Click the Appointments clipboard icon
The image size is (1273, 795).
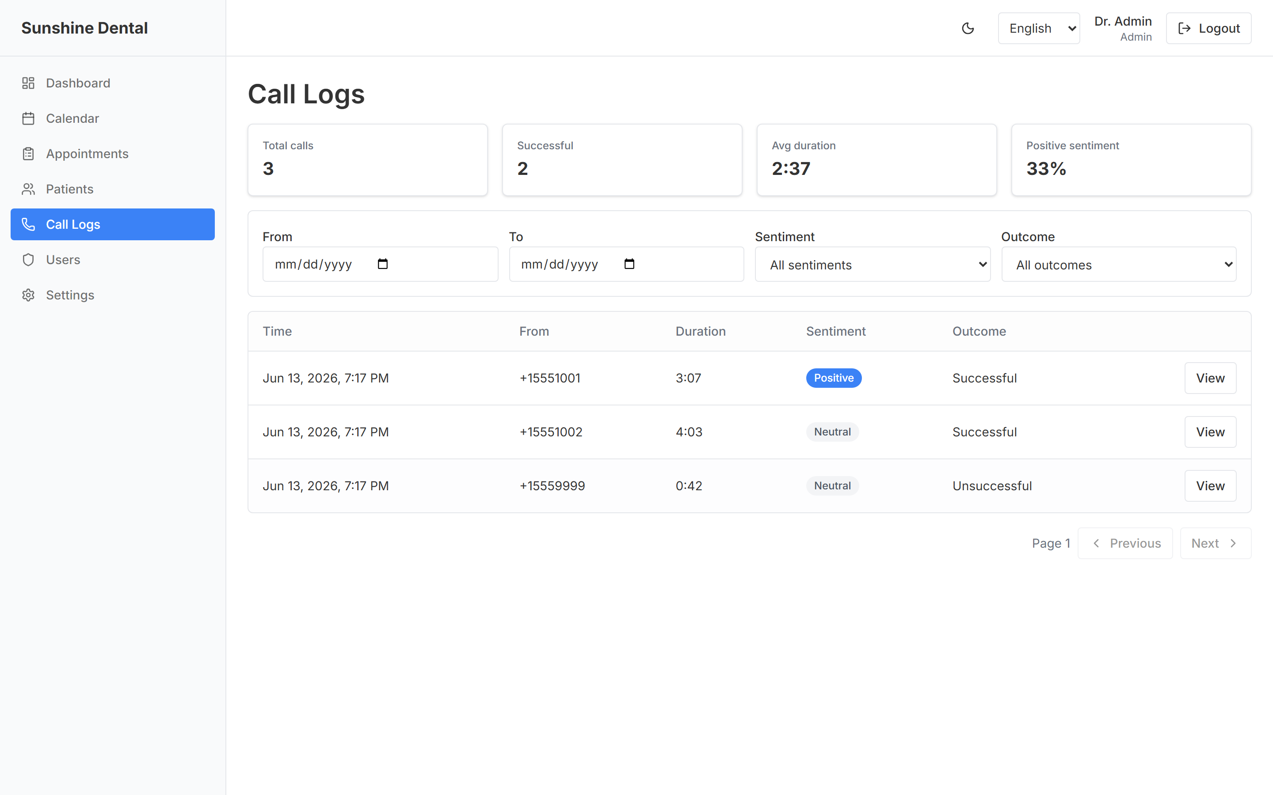point(28,154)
